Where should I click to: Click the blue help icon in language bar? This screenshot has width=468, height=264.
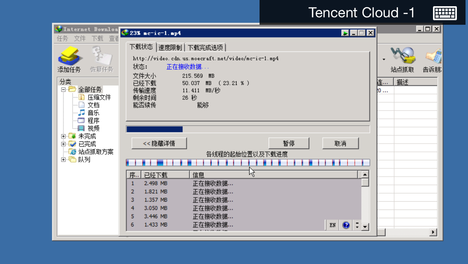coord(346,225)
